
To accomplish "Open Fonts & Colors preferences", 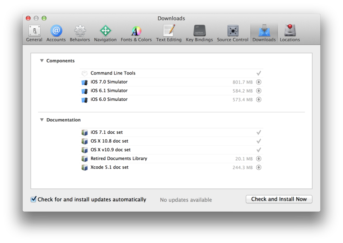I will (x=136, y=33).
